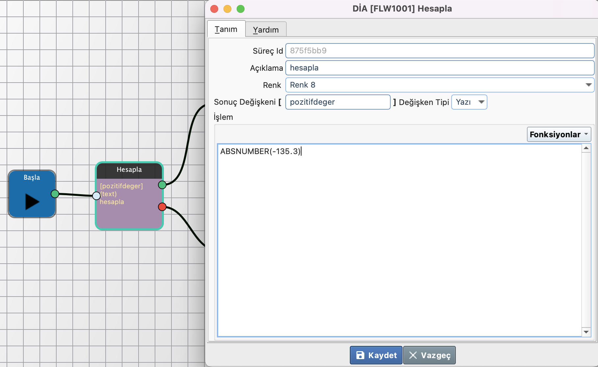The height and width of the screenshot is (367, 598).
Task: Click the scrollbar down arrow in editor
Action: [586, 332]
